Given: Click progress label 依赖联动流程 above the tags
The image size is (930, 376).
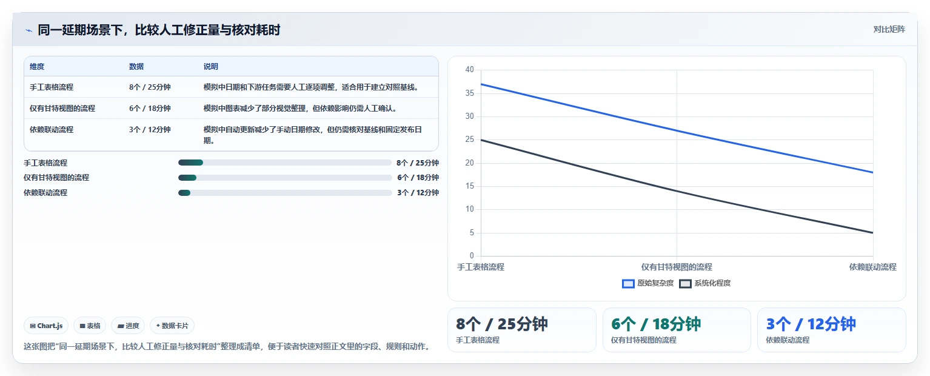Looking at the screenshot, I should (x=45, y=193).
